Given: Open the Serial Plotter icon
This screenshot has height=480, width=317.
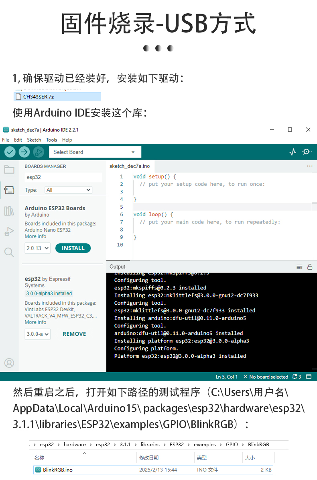Looking at the screenshot, I should (x=293, y=152).
